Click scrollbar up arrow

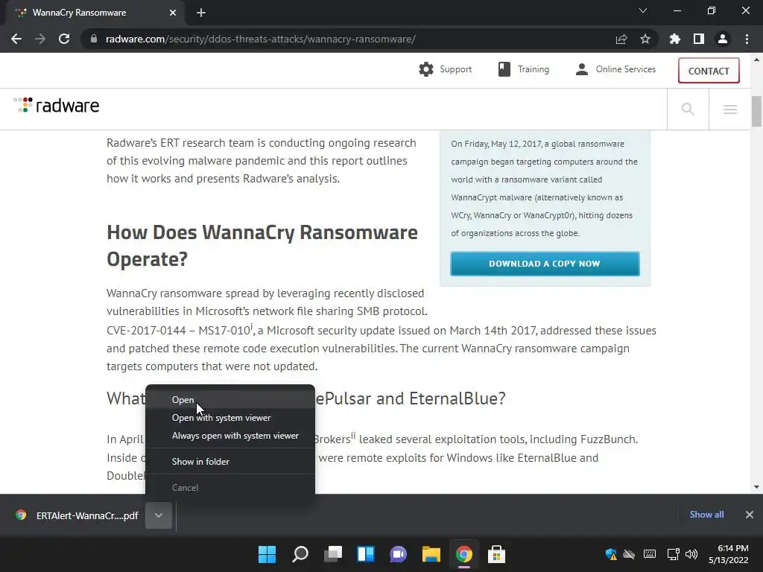(756, 60)
